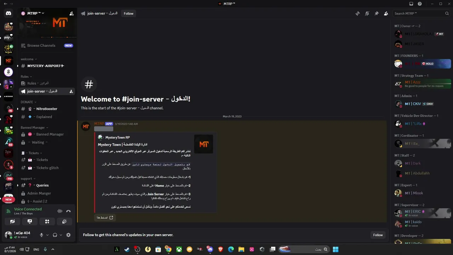Open input device options arrow beside microphone
Image resolution: width=453 pixels, height=255 pixels.
point(47,235)
